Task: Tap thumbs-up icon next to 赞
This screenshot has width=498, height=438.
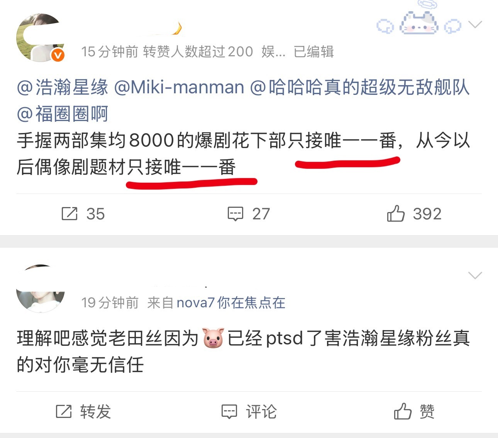Action: (403, 411)
